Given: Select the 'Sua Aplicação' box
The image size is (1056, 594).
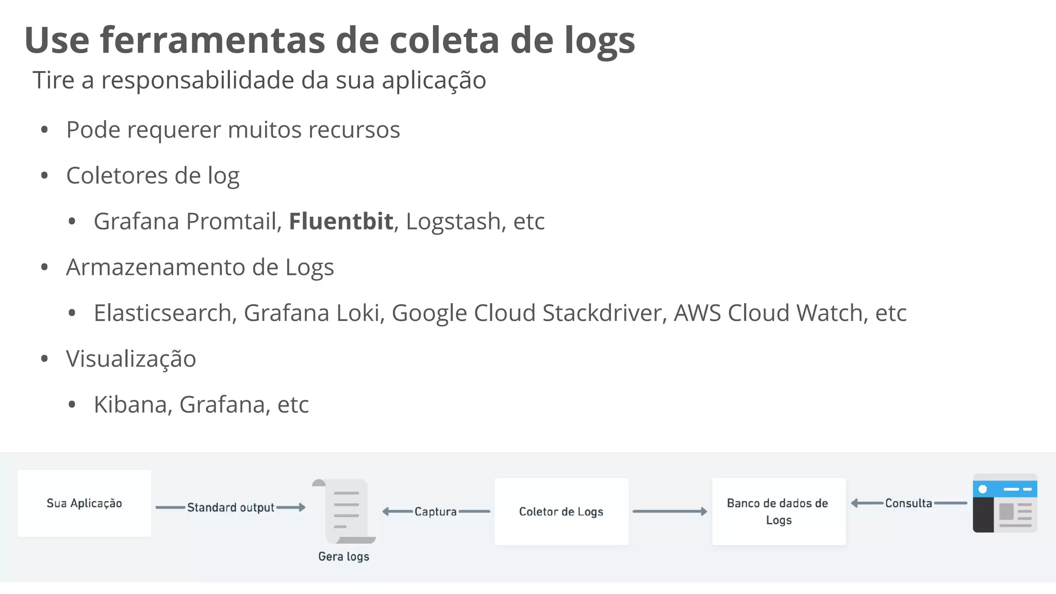Looking at the screenshot, I should tap(85, 503).
